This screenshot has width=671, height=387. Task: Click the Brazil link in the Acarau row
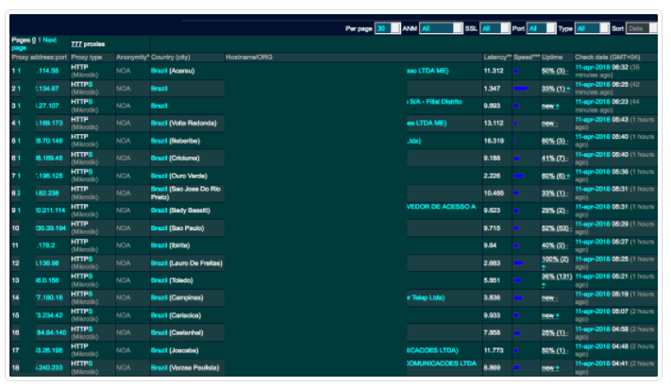click(x=159, y=71)
